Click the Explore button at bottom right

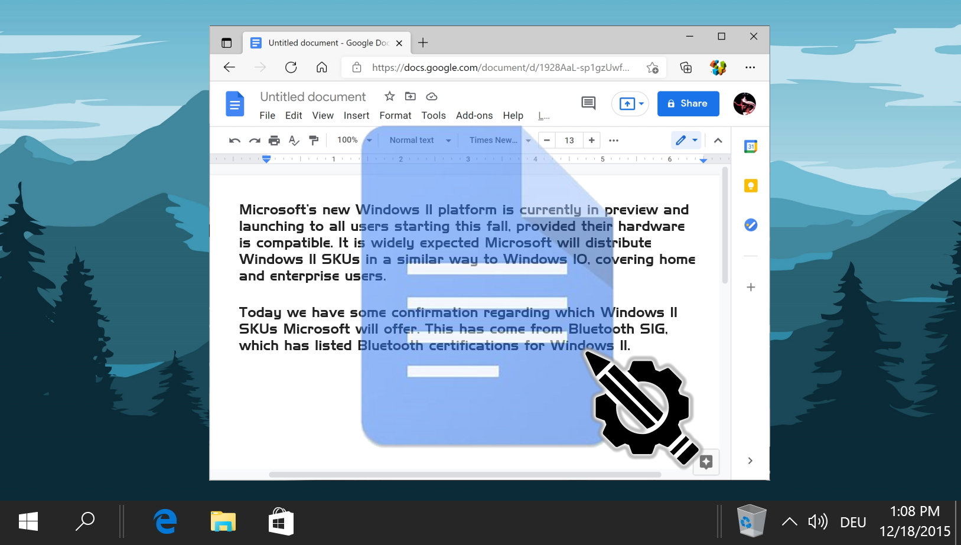tap(706, 462)
